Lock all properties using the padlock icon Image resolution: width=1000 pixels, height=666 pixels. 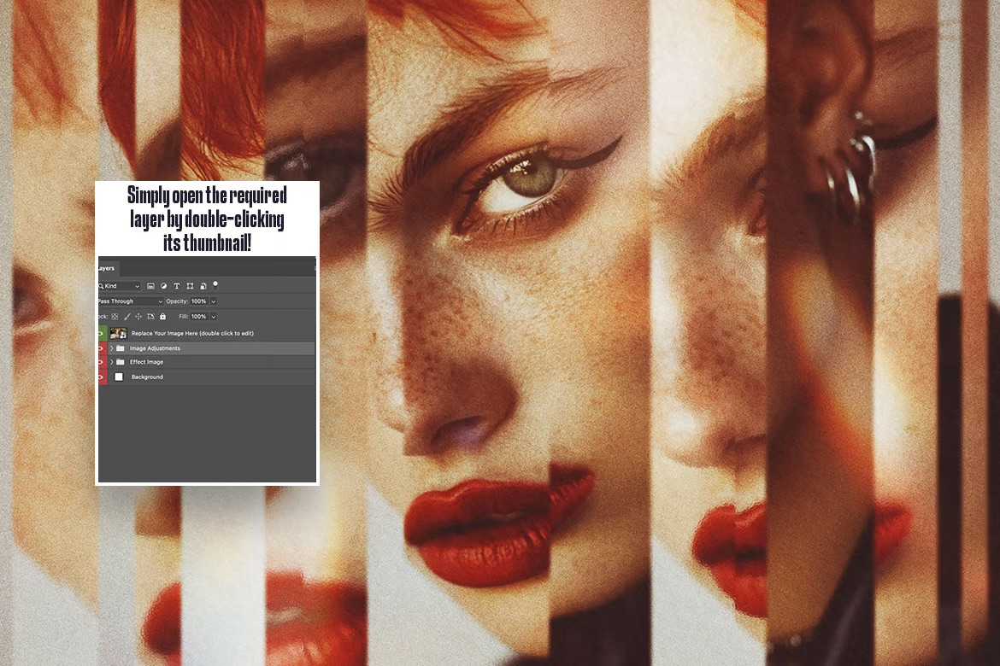[162, 317]
